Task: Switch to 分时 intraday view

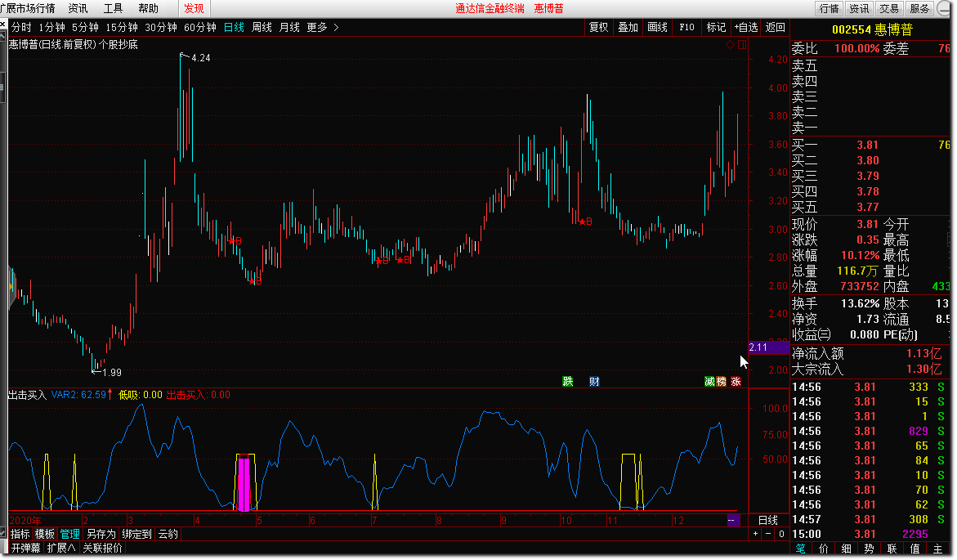Action: click(x=21, y=28)
